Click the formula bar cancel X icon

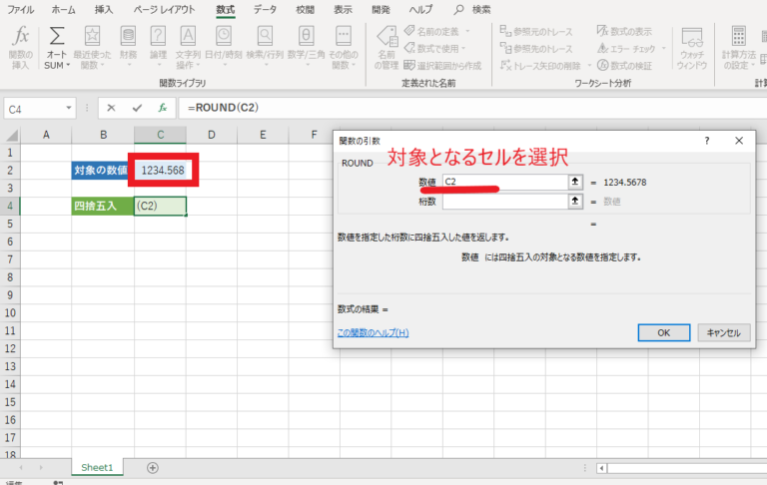click(111, 108)
